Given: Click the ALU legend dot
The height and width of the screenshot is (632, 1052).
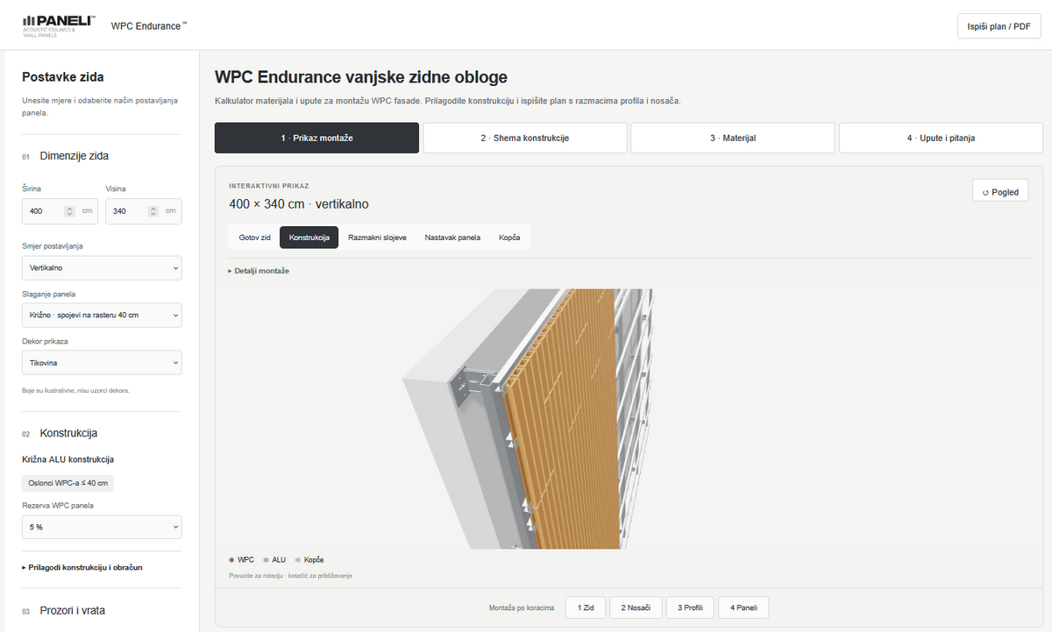Looking at the screenshot, I should pyautogui.click(x=266, y=559).
